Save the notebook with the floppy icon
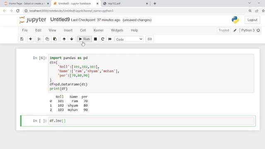 (x=22, y=39)
